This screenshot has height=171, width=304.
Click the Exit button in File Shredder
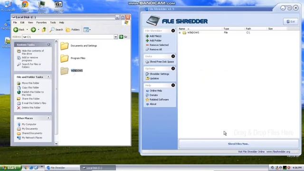[290, 21]
